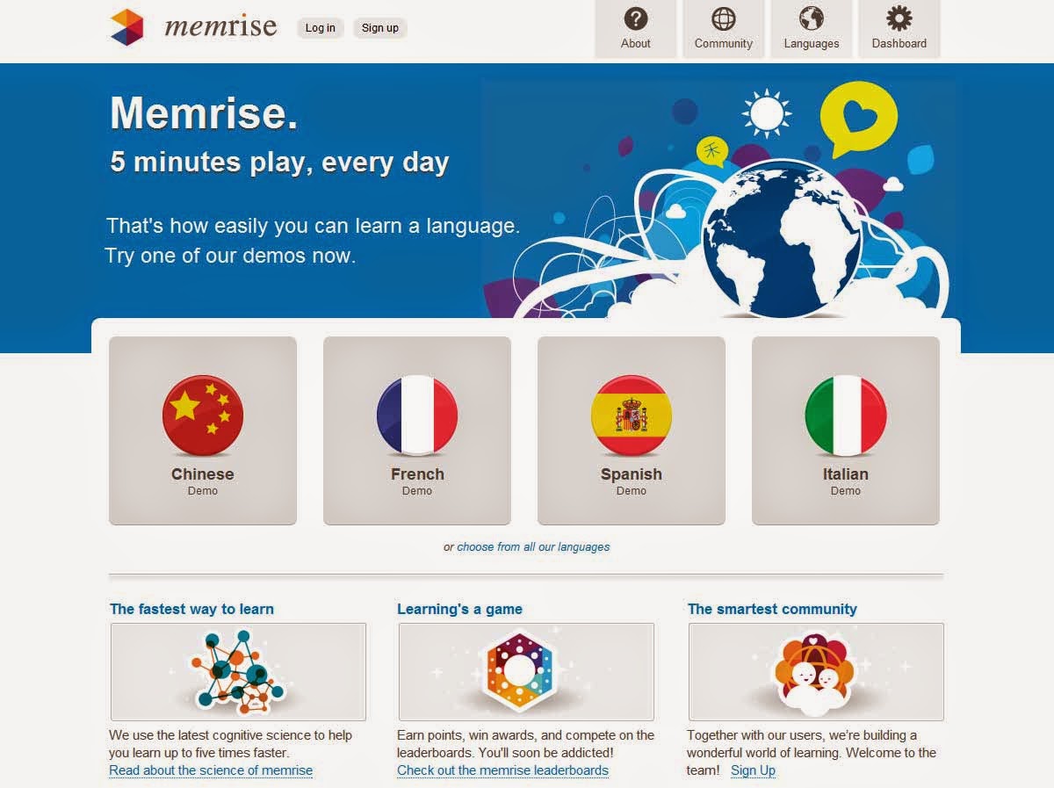
Task: Open the neural network molecule thumbnail
Action: (238, 672)
